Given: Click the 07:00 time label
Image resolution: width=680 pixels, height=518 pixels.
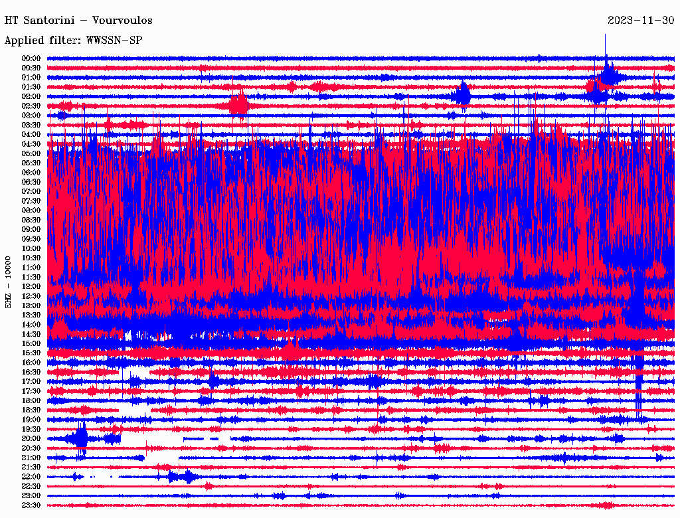Looking at the screenshot, I should [31, 191].
